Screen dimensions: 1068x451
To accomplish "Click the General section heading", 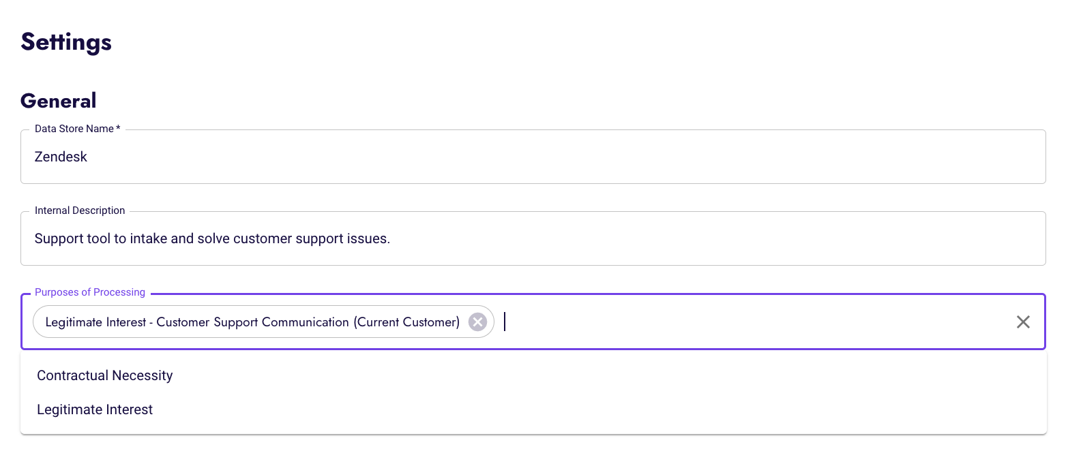I will pos(59,101).
